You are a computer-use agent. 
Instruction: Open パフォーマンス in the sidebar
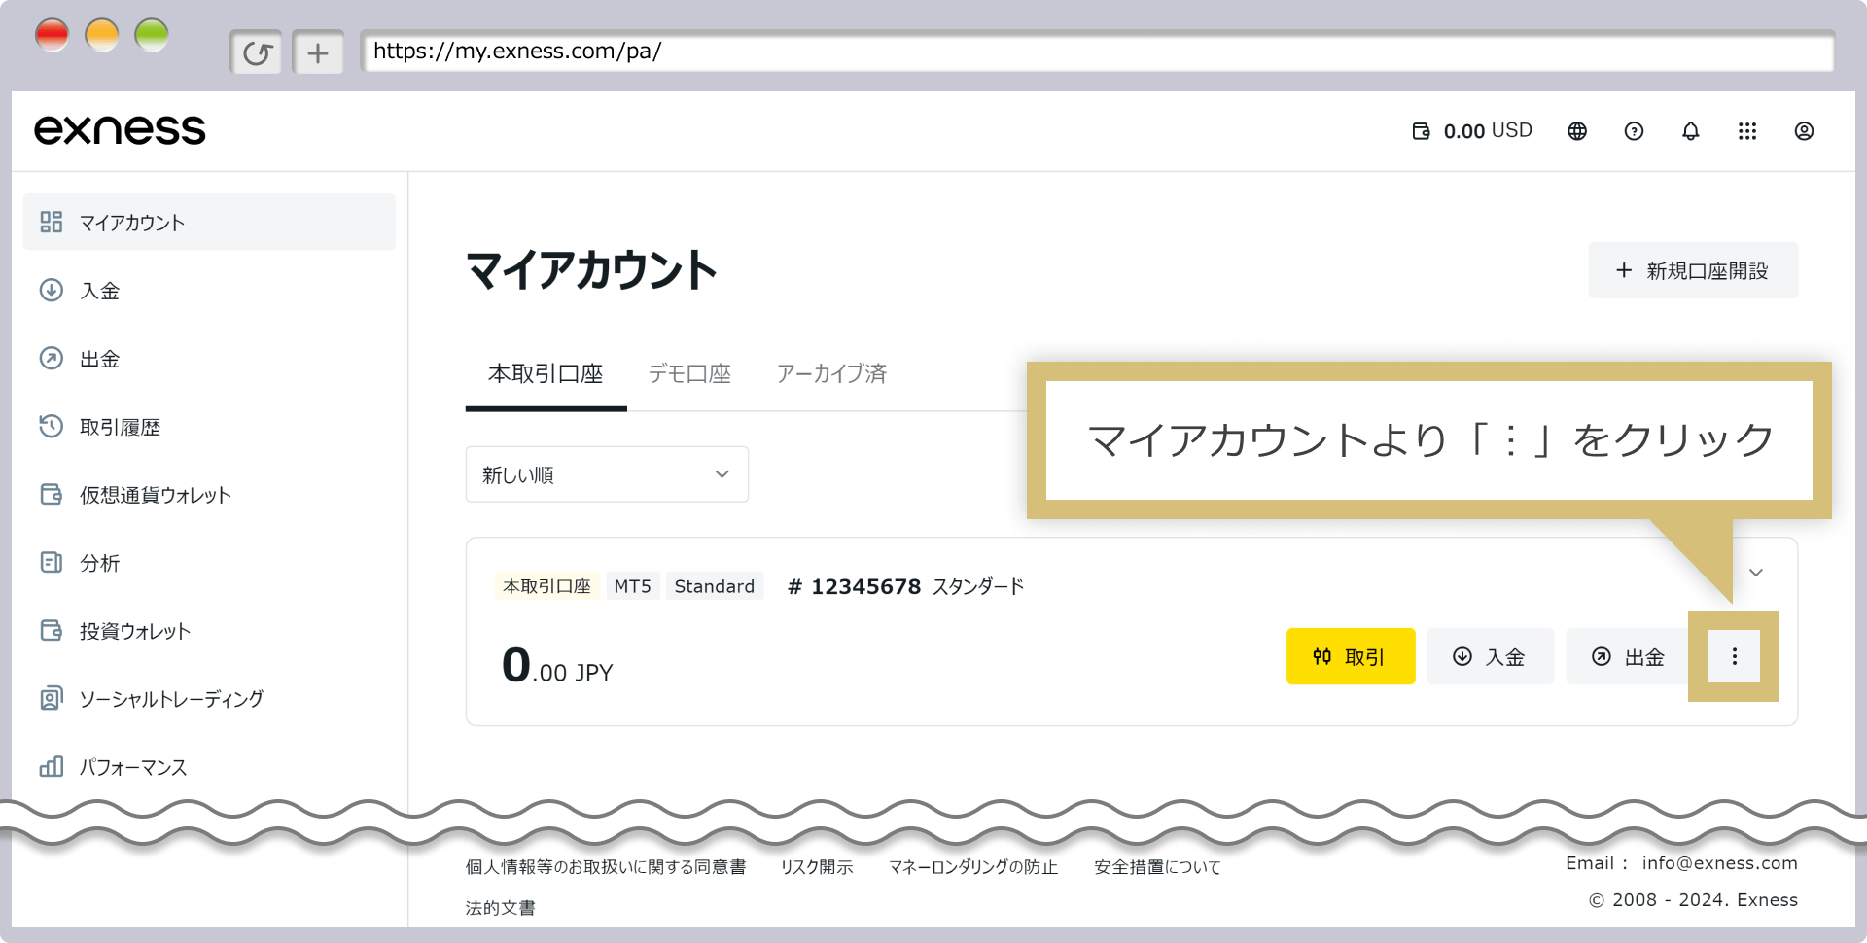(209, 766)
